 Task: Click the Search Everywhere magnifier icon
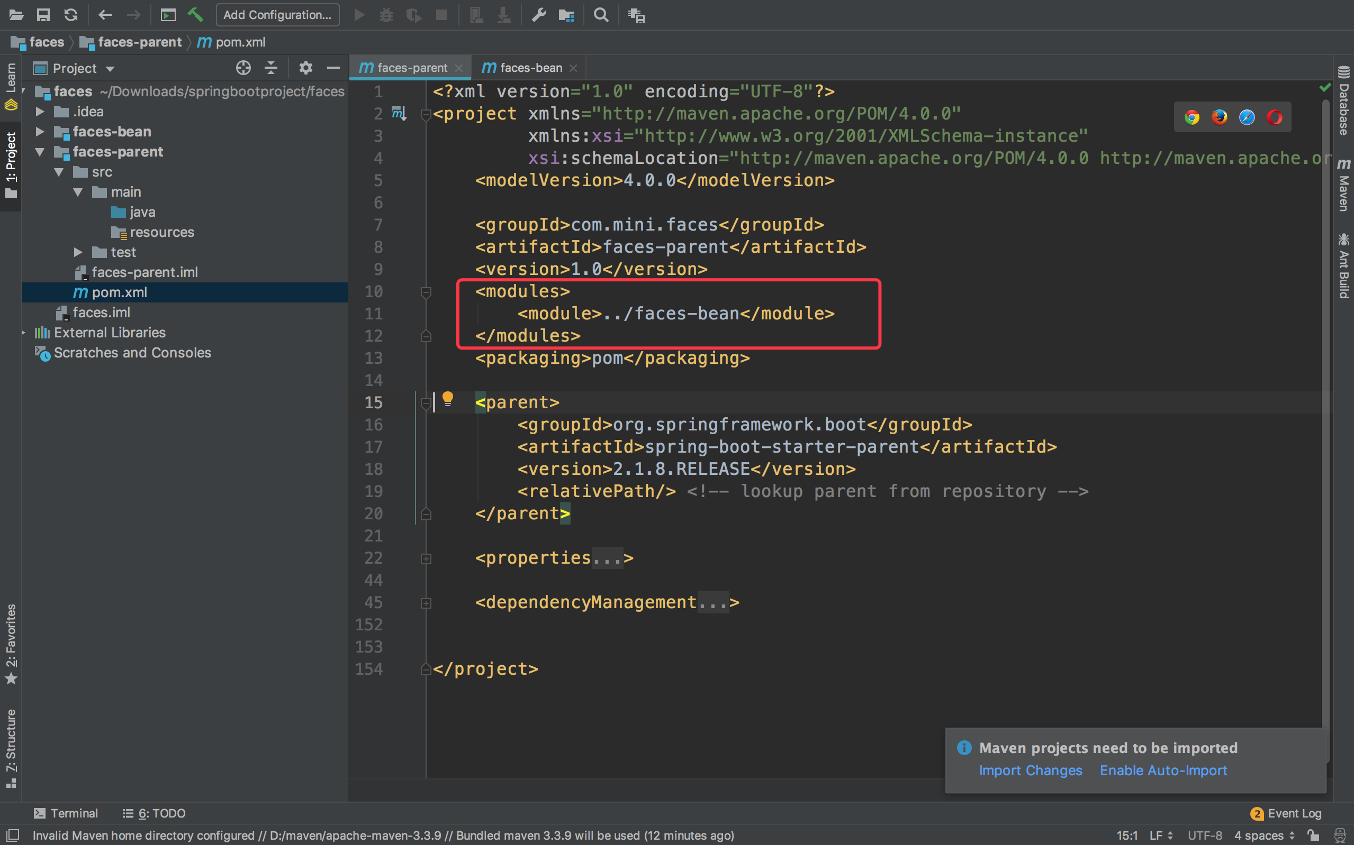[x=601, y=15]
